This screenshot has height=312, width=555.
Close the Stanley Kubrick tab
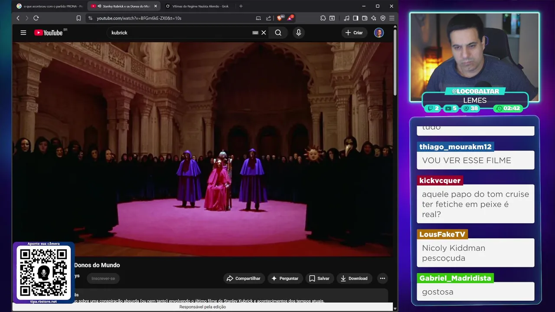tap(156, 6)
